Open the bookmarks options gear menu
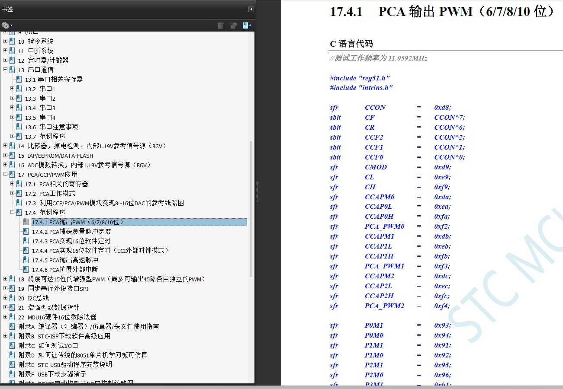This screenshot has width=563, height=389. (7, 26)
